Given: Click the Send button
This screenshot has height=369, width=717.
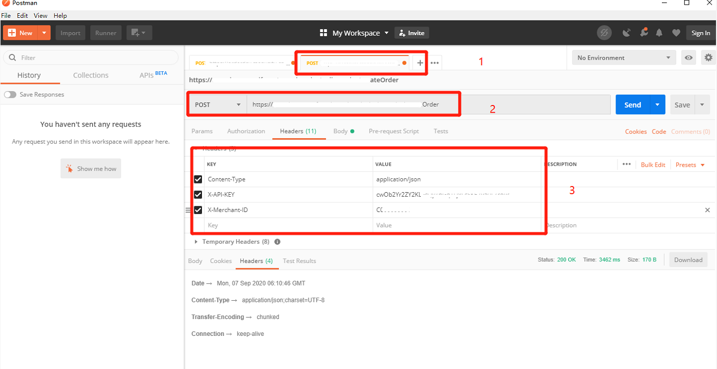Looking at the screenshot, I should click(x=632, y=104).
